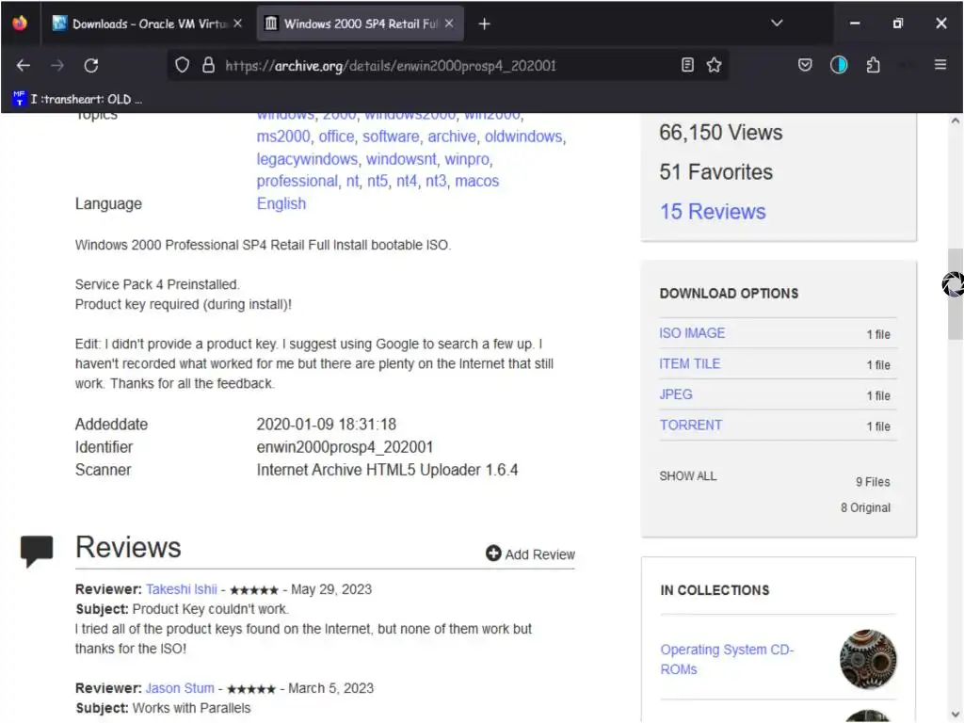Download via TORRENT link
Viewport: 964px width, 723px height.
(x=690, y=426)
